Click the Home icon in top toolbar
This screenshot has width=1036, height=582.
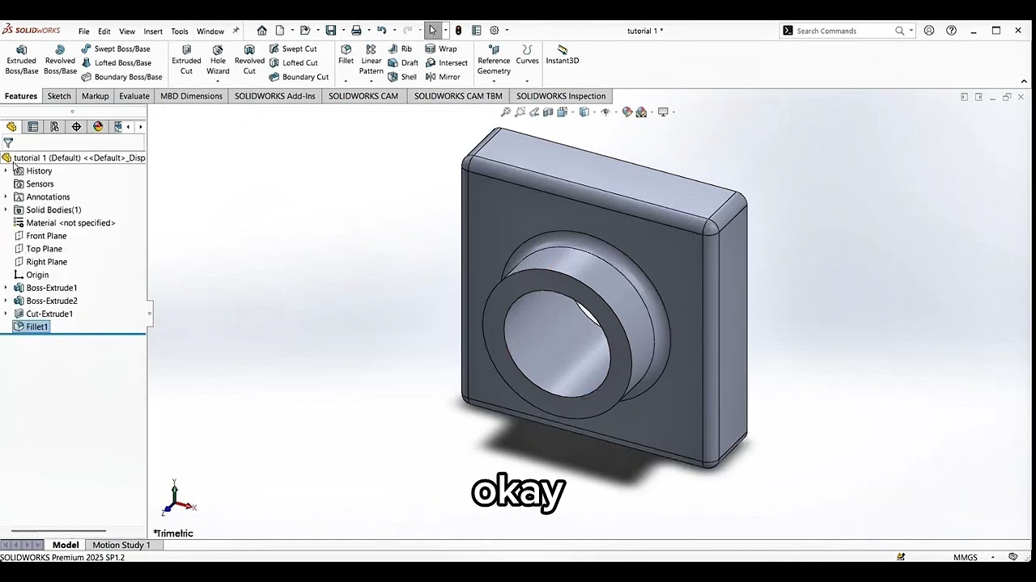[261, 31]
